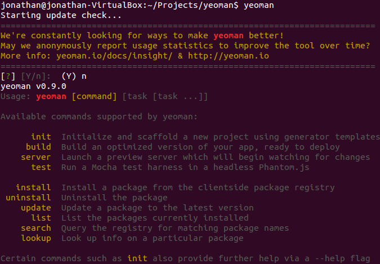The width and height of the screenshot is (380, 264).
Task: Click the 'uninstall' command name
Action: click(x=28, y=198)
